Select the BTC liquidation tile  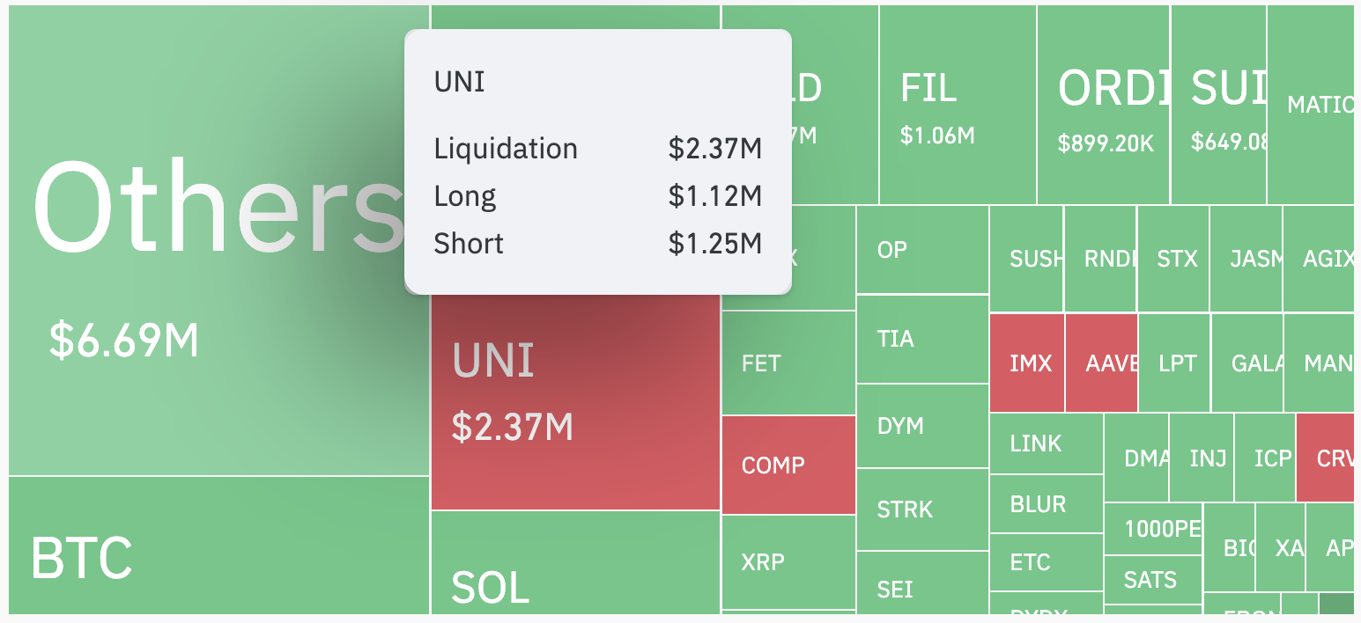point(218,546)
